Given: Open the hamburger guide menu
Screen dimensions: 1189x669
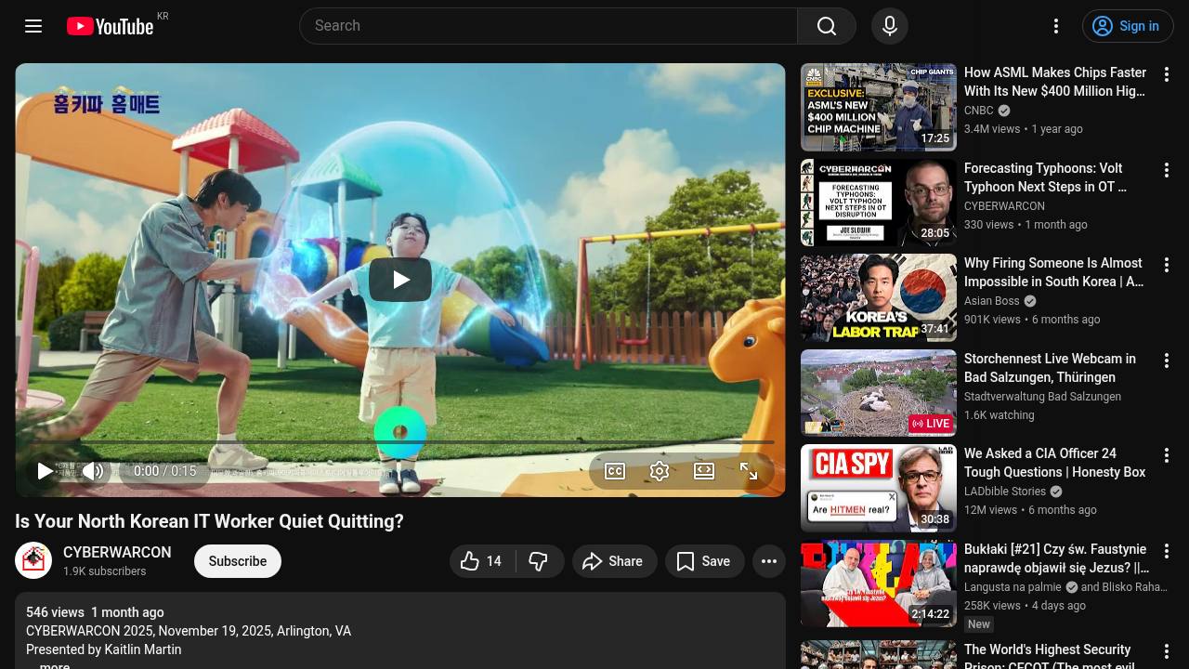Looking at the screenshot, I should 33,26.
